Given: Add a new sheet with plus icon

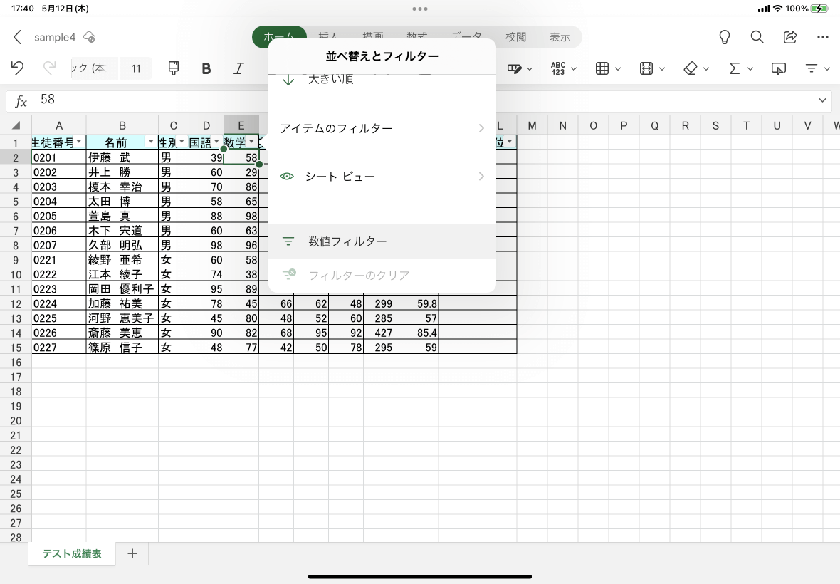Looking at the screenshot, I should click(x=132, y=553).
